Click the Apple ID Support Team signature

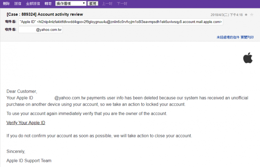[x=29, y=161]
